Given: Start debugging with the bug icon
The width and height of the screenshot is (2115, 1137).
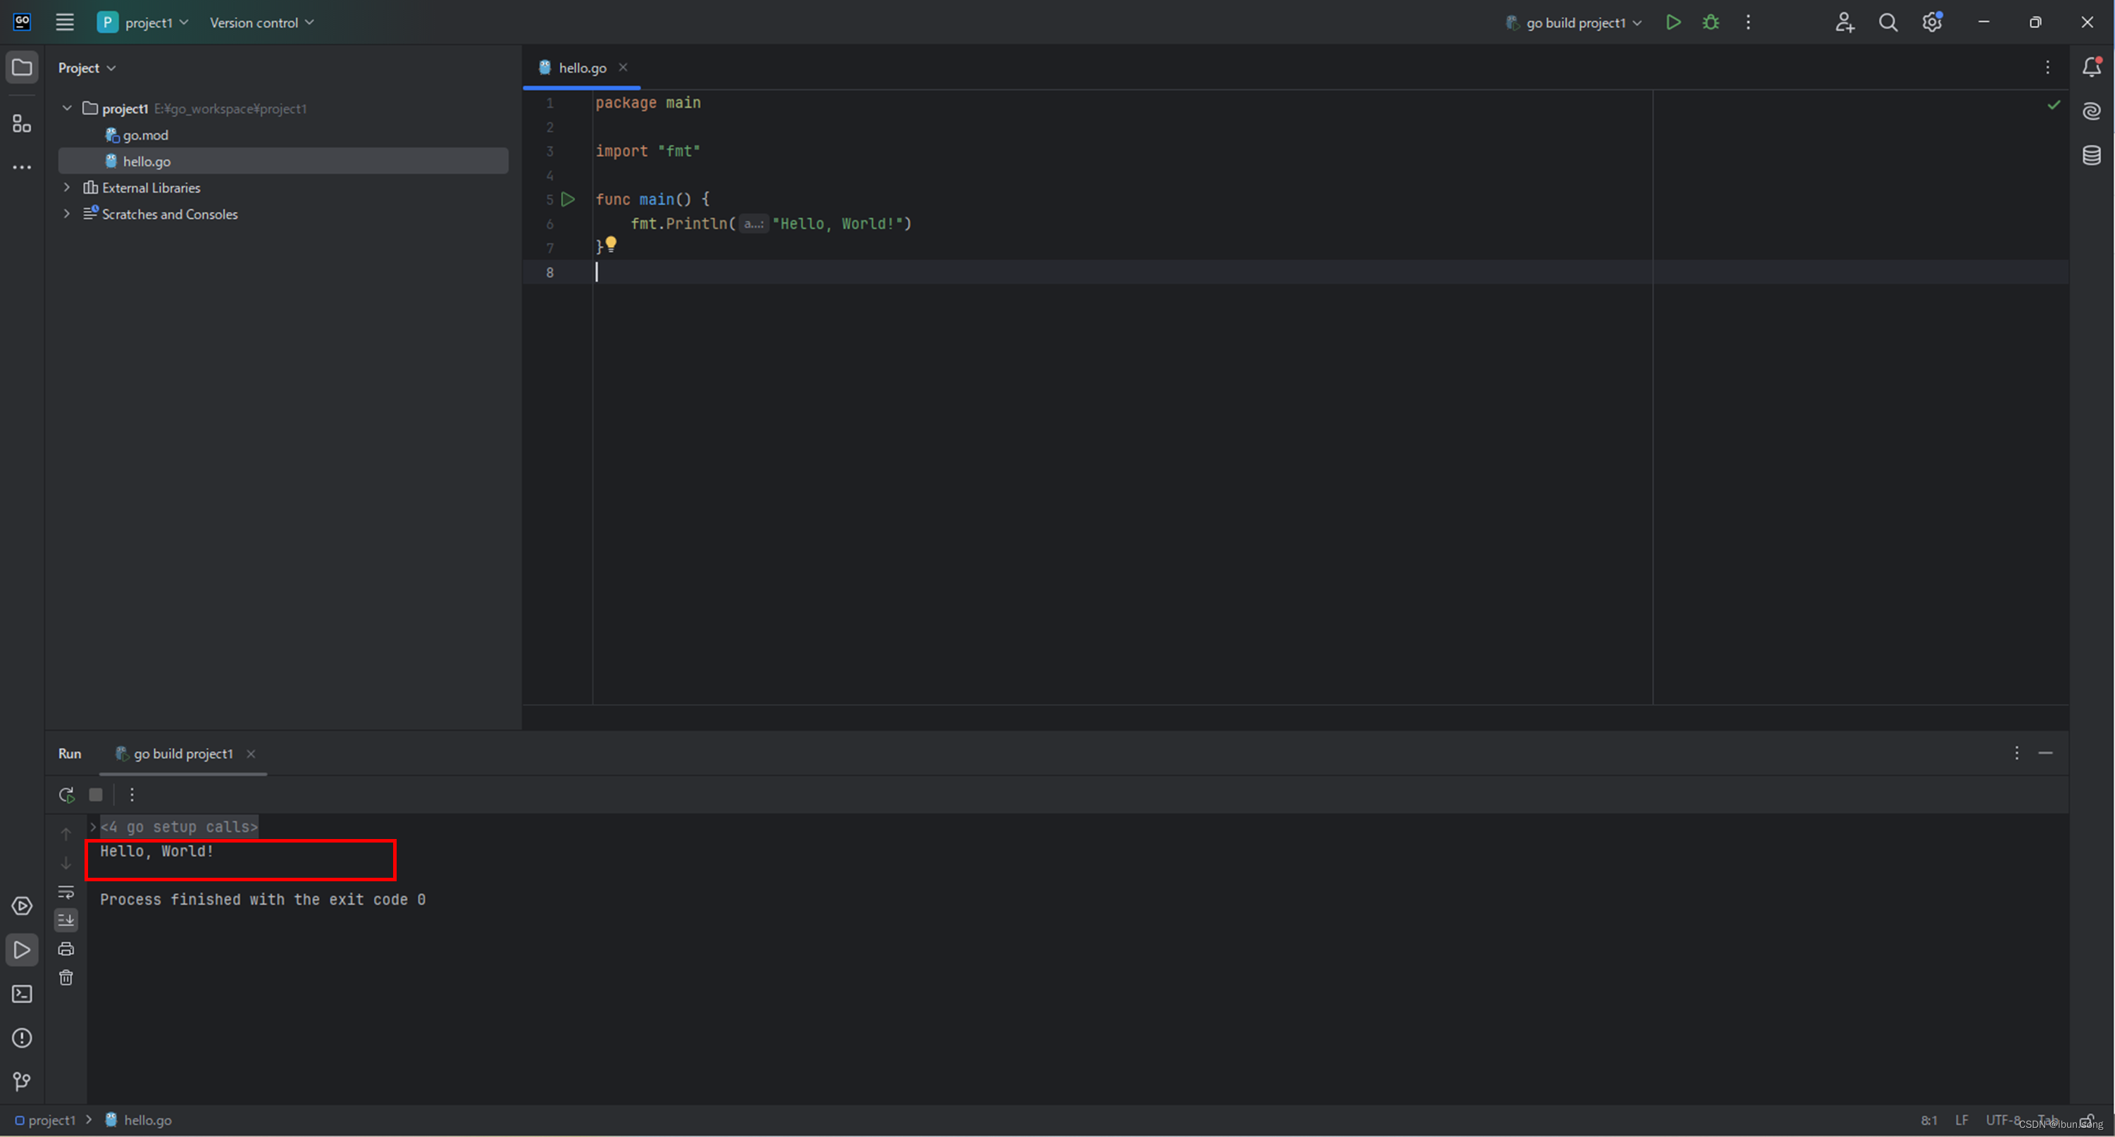Looking at the screenshot, I should (x=1710, y=22).
